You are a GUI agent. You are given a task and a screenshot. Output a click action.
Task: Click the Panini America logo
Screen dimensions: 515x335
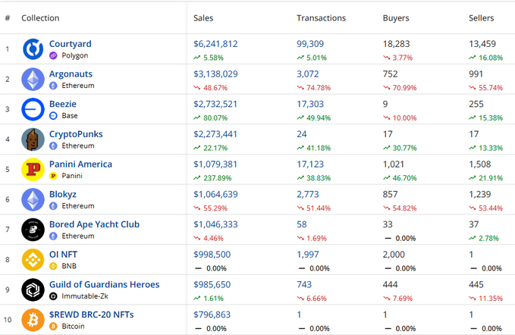pos(33,170)
